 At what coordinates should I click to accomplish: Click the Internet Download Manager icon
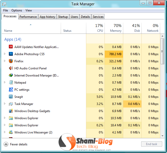pos(11,75)
